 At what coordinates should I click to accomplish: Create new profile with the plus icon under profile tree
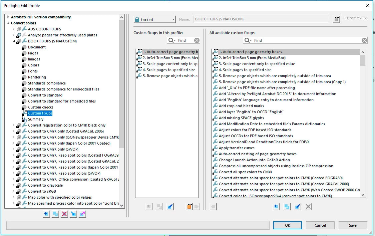tap(46, 214)
